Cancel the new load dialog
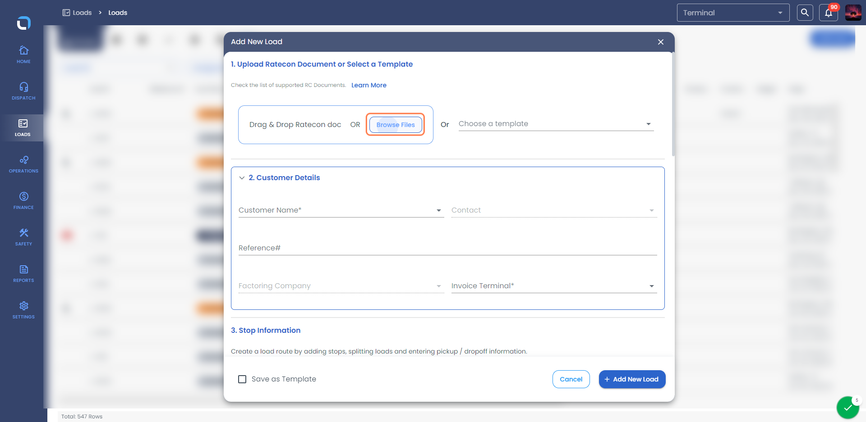The height and width of the screenshot is (422, 866). point(571,379)
